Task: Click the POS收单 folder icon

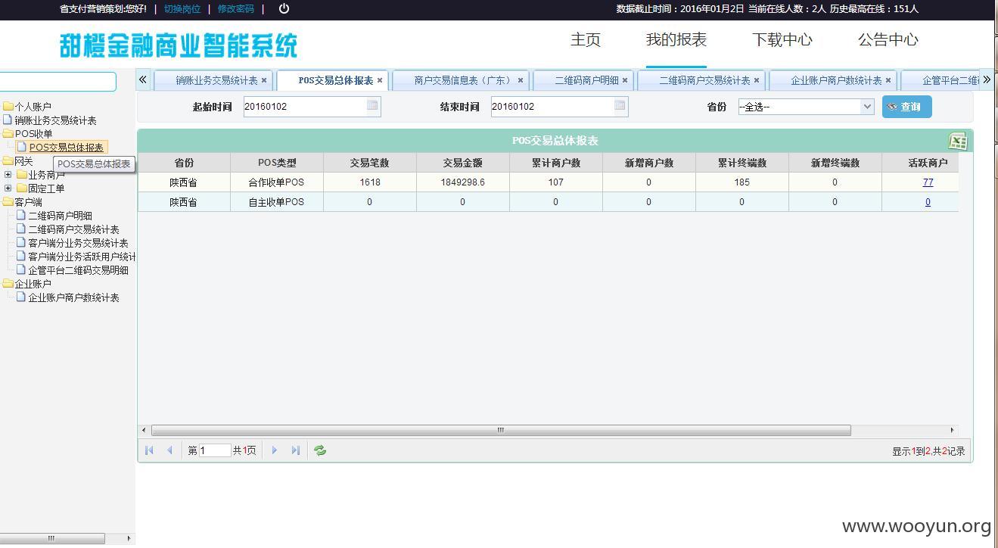Action: tap(8, 134)
